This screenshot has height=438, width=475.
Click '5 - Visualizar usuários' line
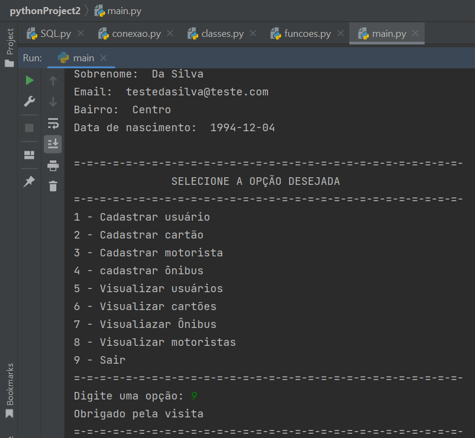point(148,288)
